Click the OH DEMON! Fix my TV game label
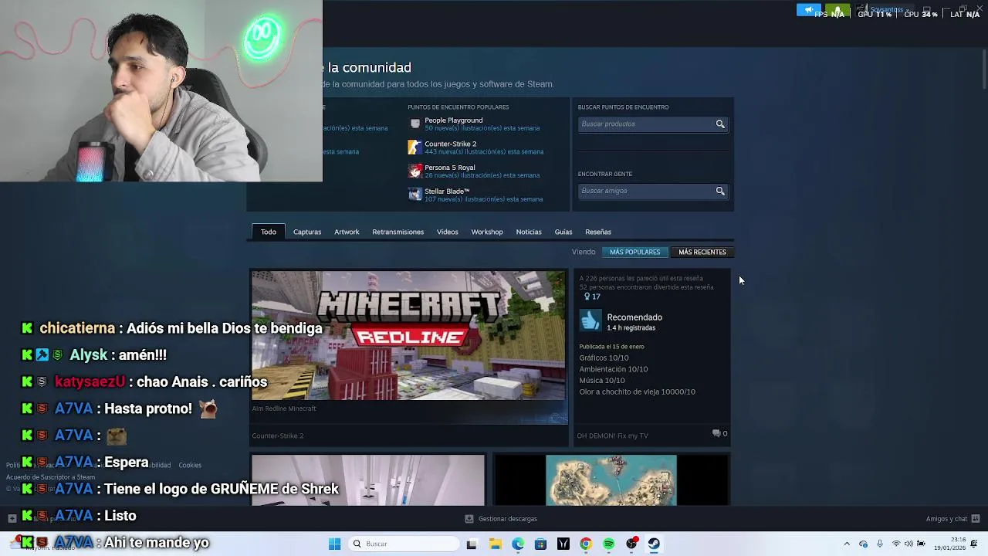Screen dimensions: 988x556 click(x=613, y=436)
